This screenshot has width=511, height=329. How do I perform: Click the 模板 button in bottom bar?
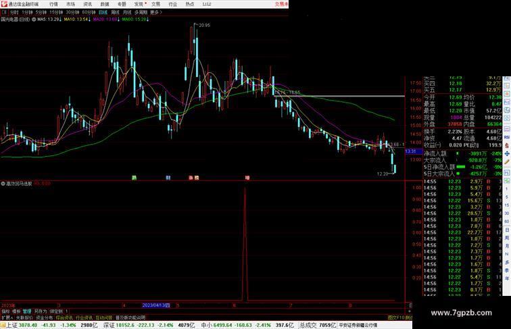click(16, 311)
